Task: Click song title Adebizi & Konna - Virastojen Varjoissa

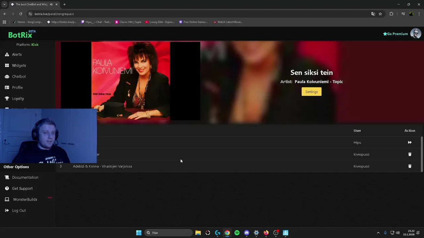Action: pos(102,166)
